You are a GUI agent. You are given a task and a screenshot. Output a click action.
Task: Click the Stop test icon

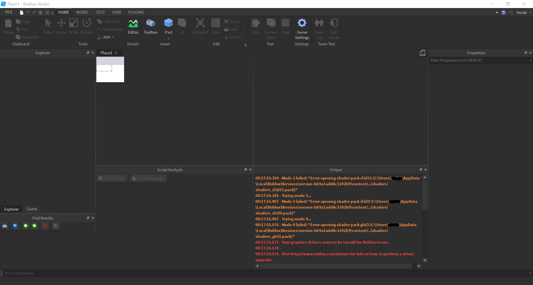pos(285,23)
